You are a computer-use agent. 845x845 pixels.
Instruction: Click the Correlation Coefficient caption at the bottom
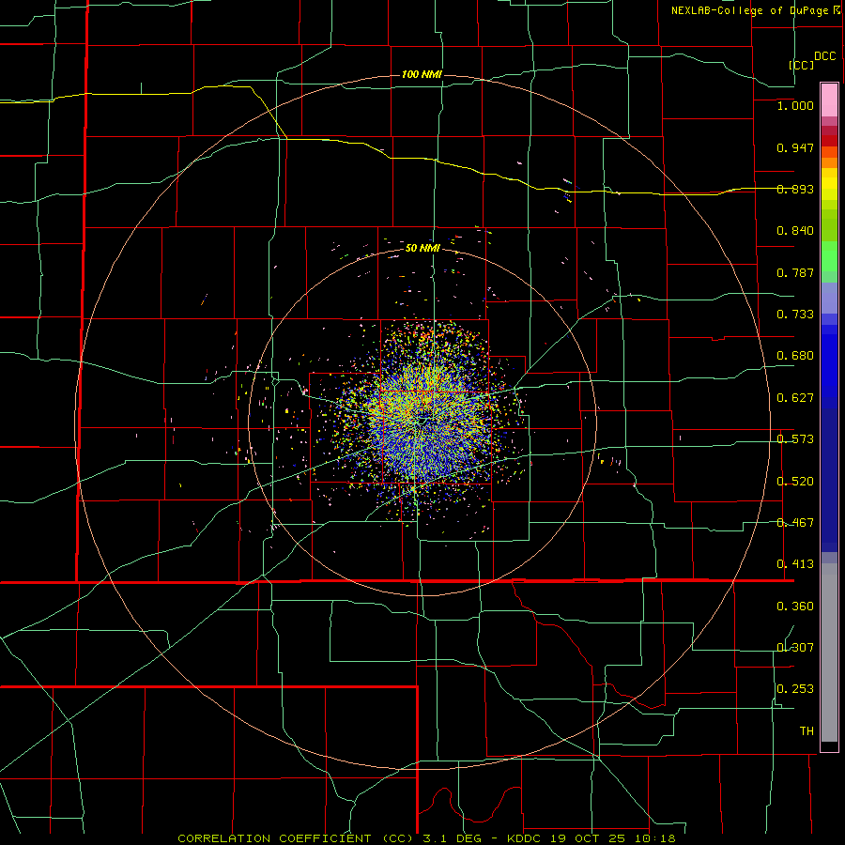coord(426,838)
